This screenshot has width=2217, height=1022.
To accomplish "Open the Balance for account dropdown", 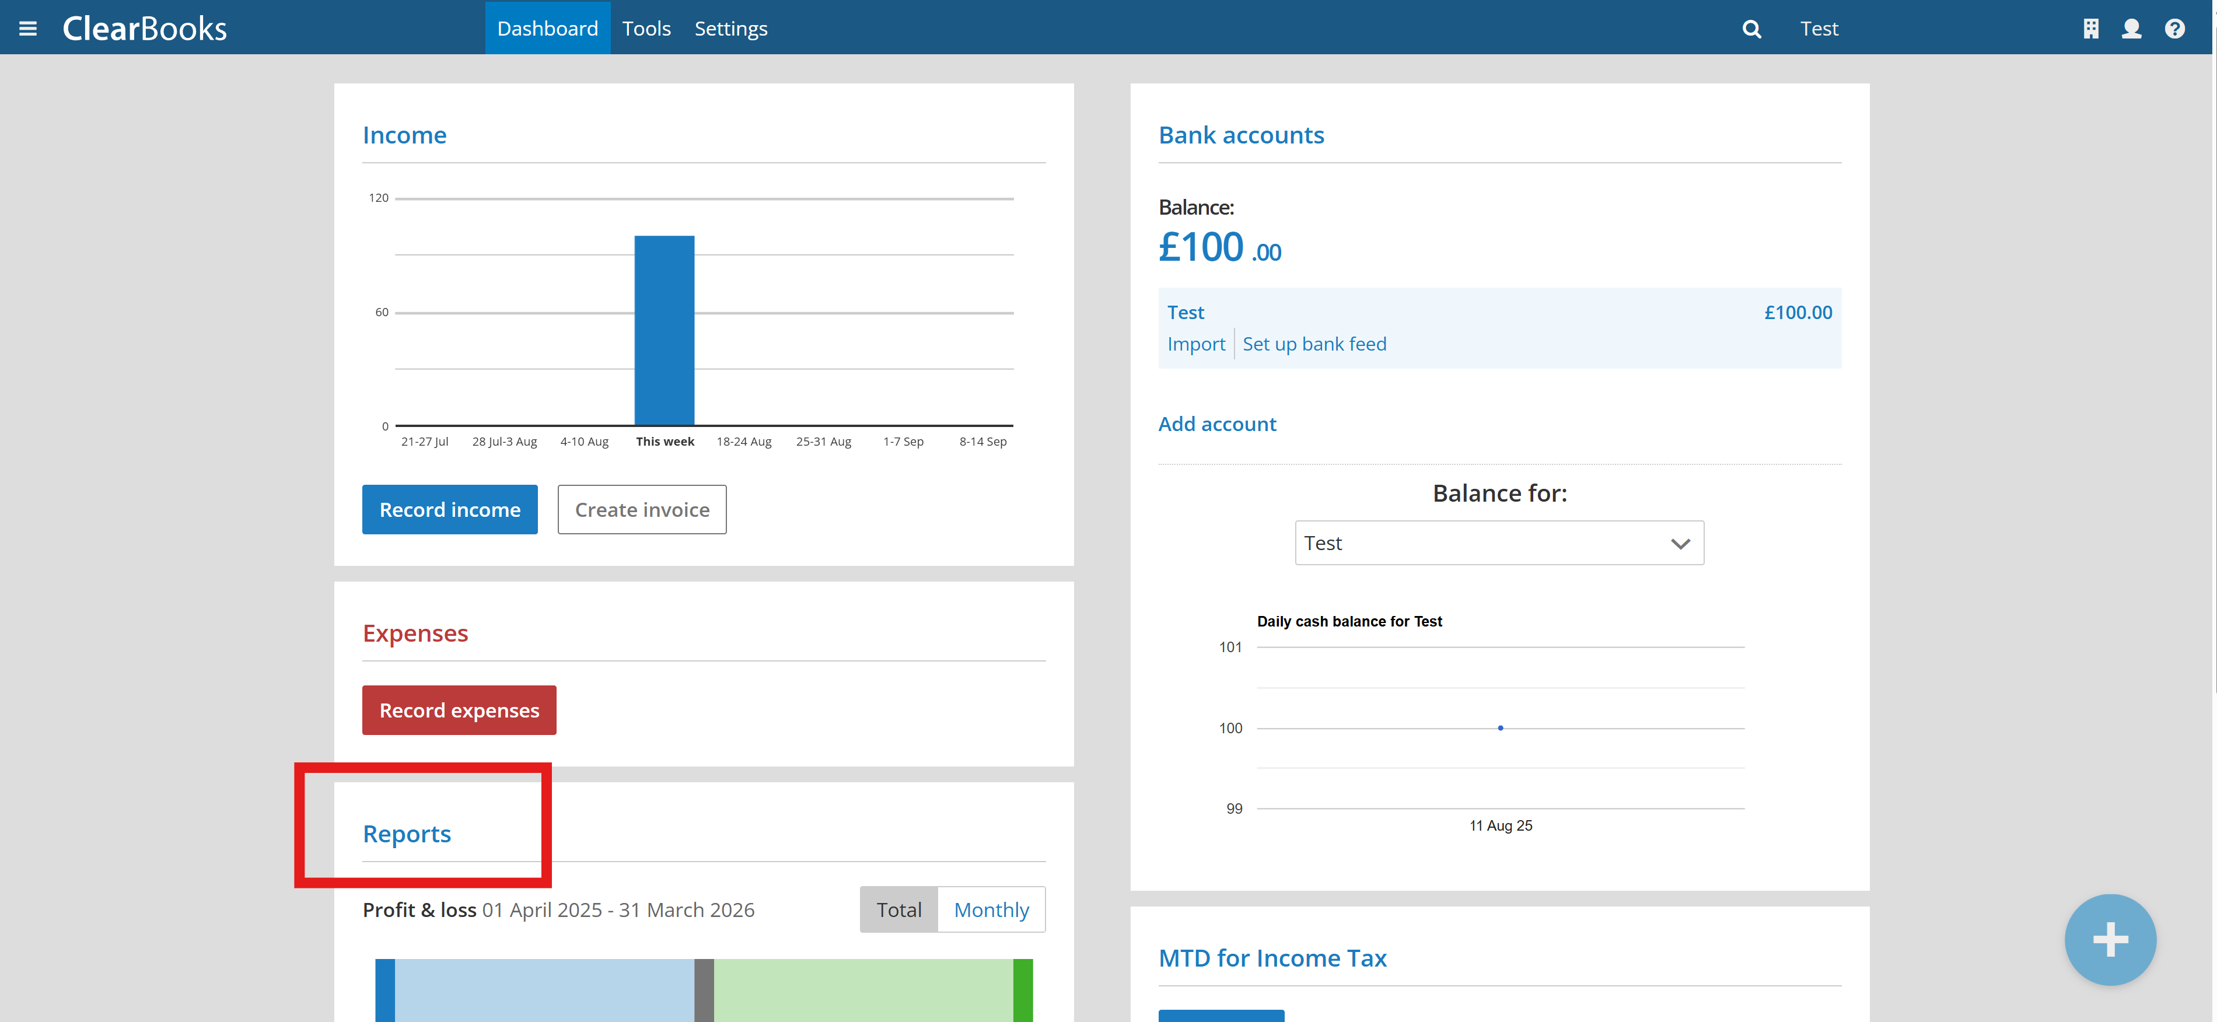I will click(x=1498, y=543).
